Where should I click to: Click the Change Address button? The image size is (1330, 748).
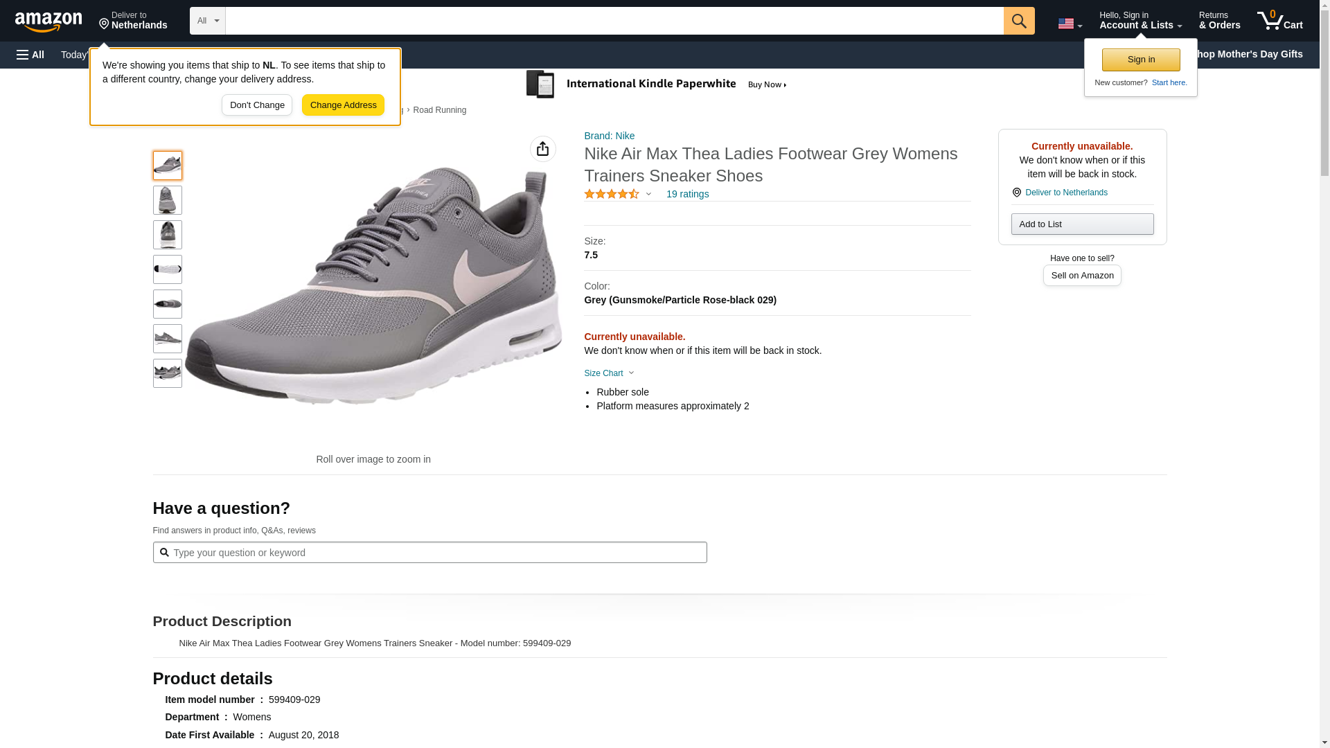click(x=343, y=105)
